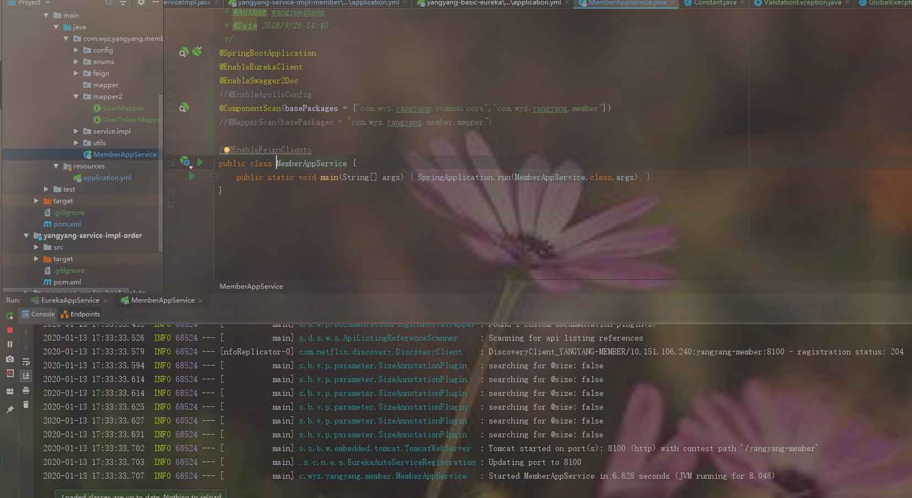The height and width of the screenshot is (498, 912).
Task: Print the console output
Action: [26, 390]
